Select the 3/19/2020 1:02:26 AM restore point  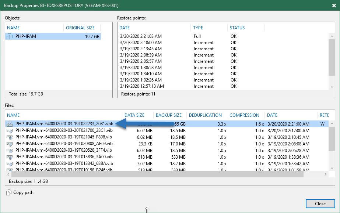(x=223, y=80)
